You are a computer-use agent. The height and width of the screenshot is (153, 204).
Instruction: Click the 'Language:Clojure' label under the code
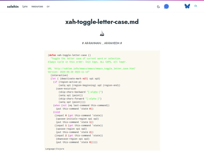coord(55,149)
